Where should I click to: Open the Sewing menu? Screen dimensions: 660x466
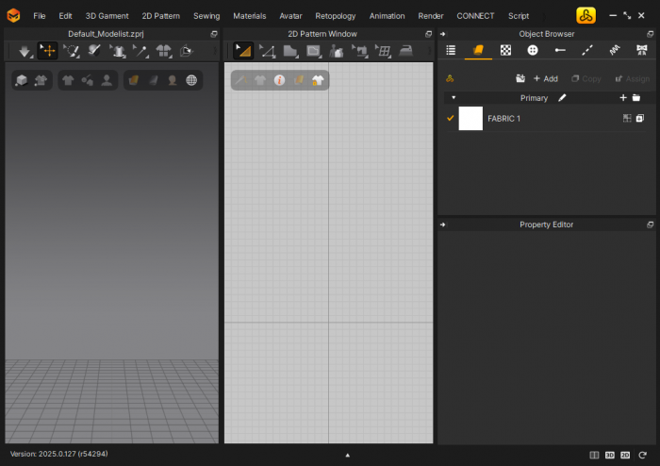[206, 16]
